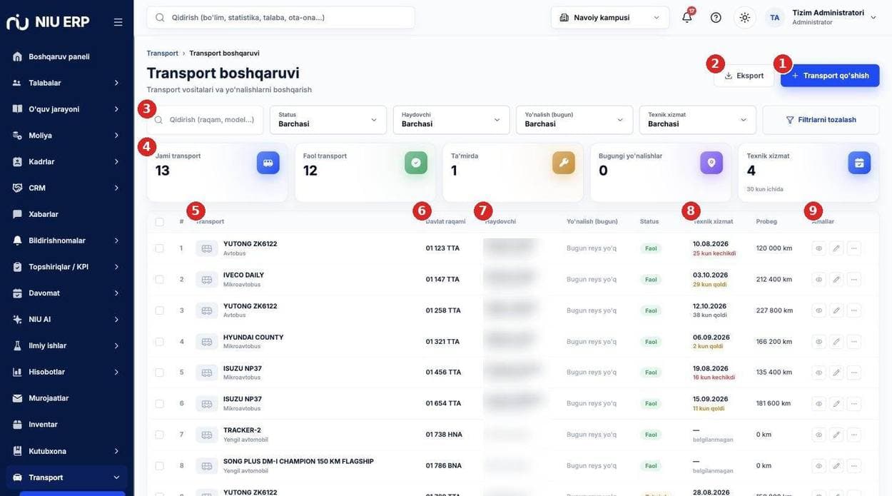892x496 pixels.
Task: View details eye icon for 01 786 BNA
Action: (x=819, y=466)
